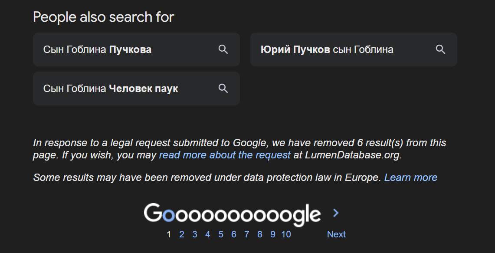This screenshot has height=253, width=495.
Task: Open the Learn more link about data protection
Action: pos(411,177)
